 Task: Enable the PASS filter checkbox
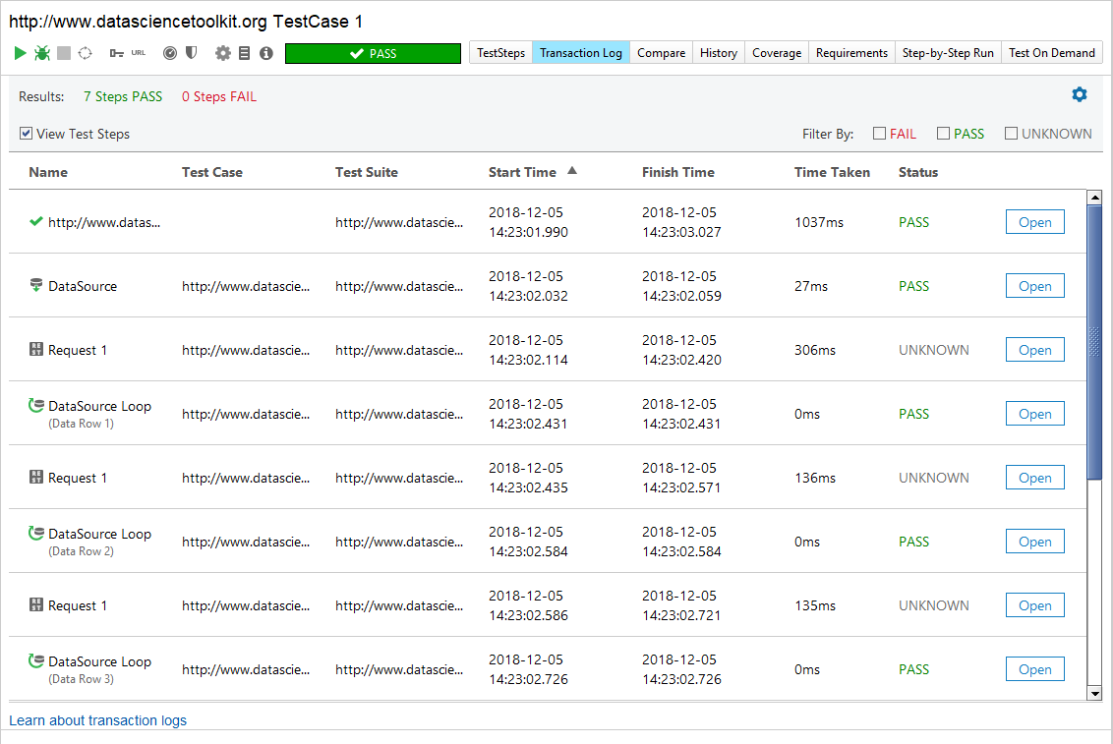(943, 134)
